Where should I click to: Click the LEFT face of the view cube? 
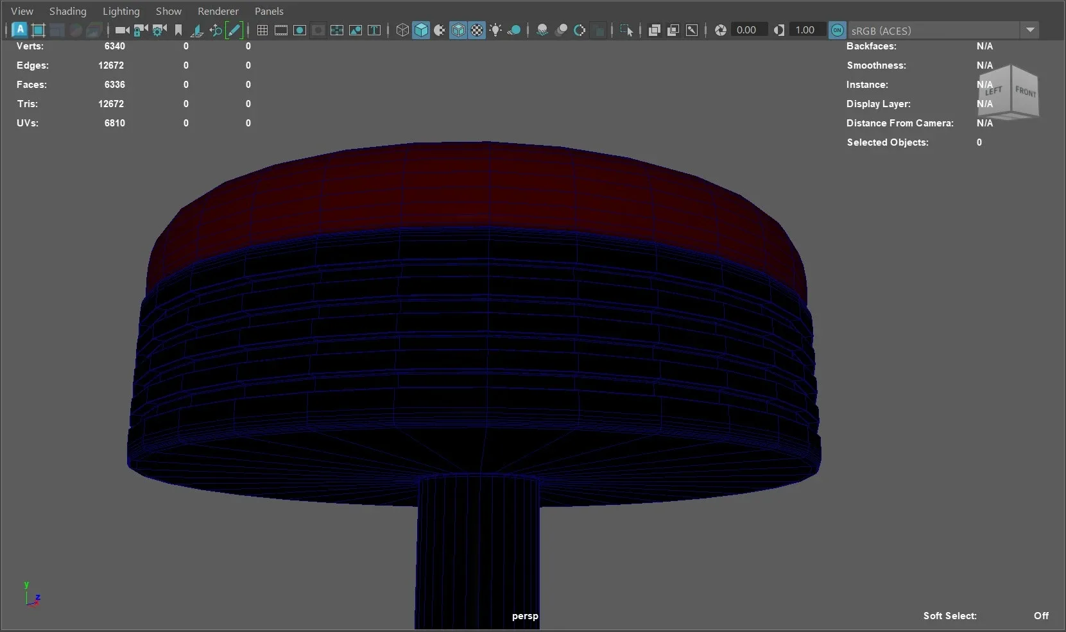click(995, 93)
